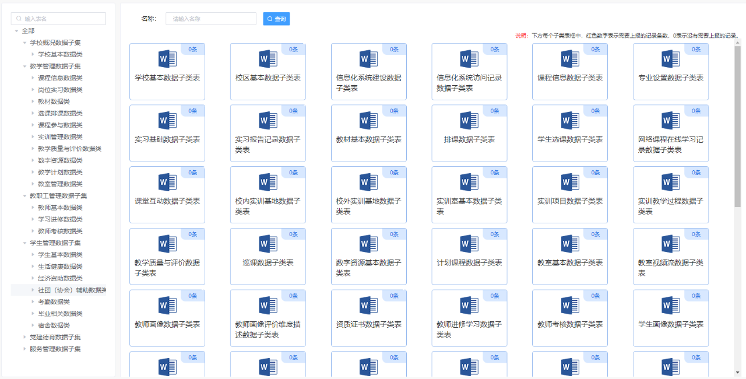
Task: Open the Word icon of 信息化系统访问记录数据子类表
Action: click(x=469, y=59)
